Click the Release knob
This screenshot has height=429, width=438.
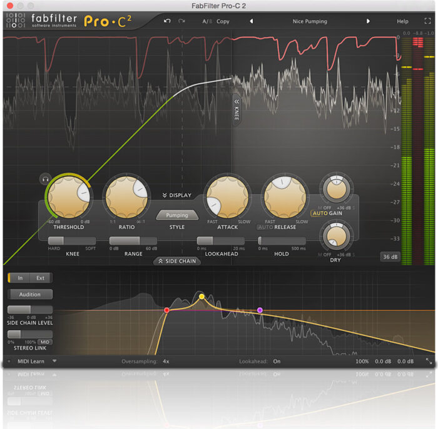285,197
